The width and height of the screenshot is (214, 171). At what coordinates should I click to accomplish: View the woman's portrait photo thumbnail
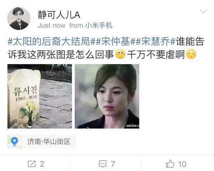107,96
